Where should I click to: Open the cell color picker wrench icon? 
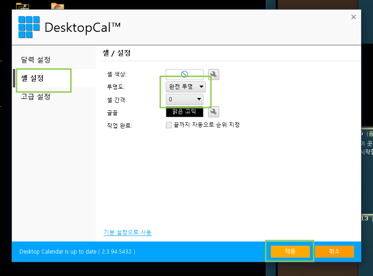[213, 75]
